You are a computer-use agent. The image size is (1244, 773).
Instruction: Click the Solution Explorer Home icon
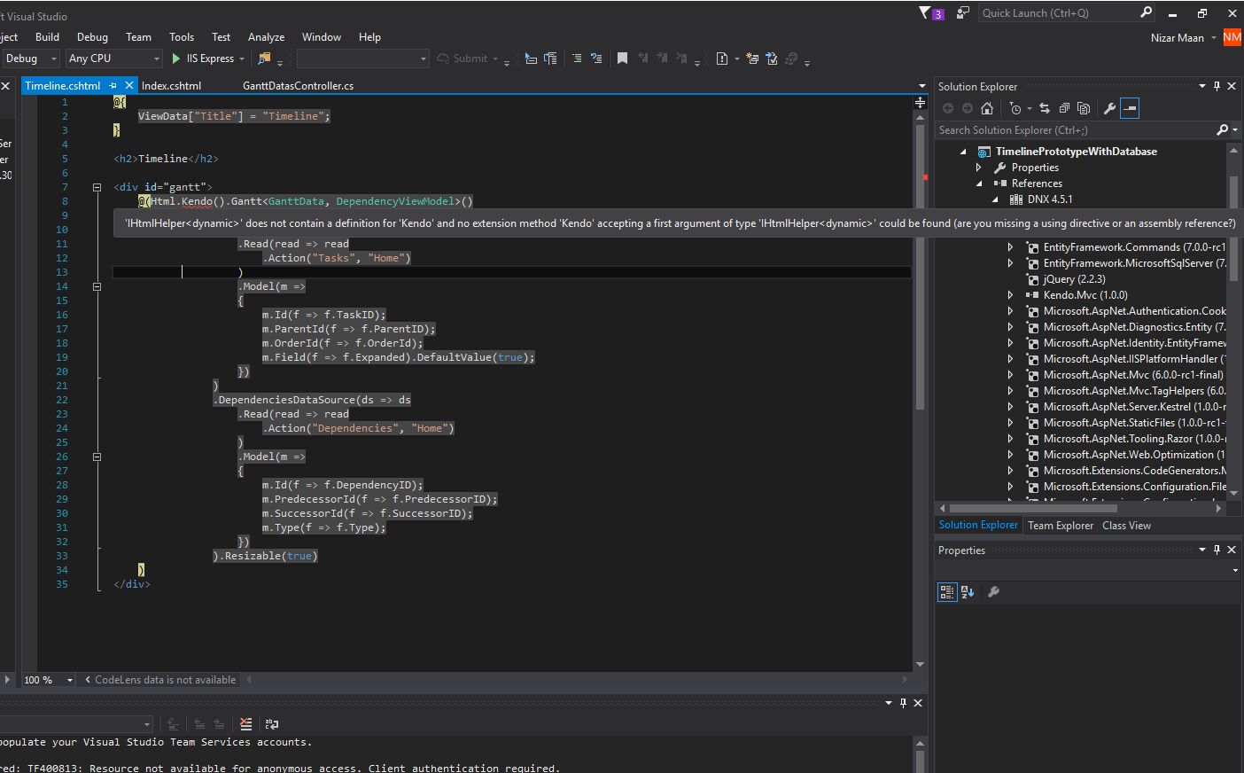click(x=986, y=108)
